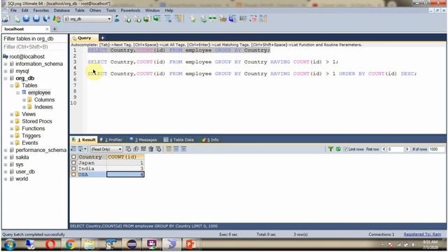Open the Powertools menu
Screen dimensions: 448x252
pos(130,10)
